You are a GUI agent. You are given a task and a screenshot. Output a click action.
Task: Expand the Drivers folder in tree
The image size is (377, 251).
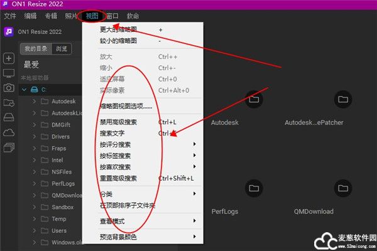pyautogui.click(x=34, y=137)
